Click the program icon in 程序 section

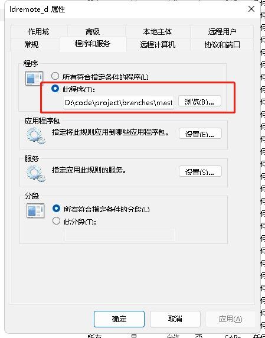[34, 78]
